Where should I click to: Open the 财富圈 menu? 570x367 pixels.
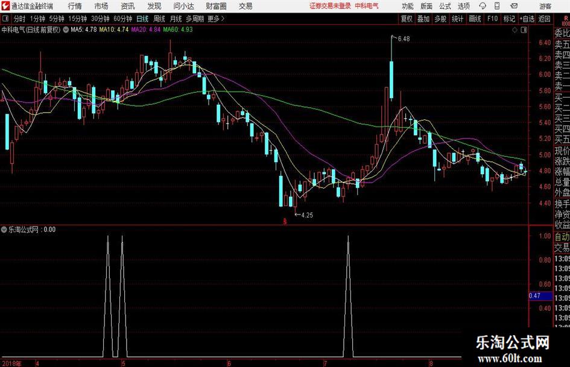tap(216, 6)
